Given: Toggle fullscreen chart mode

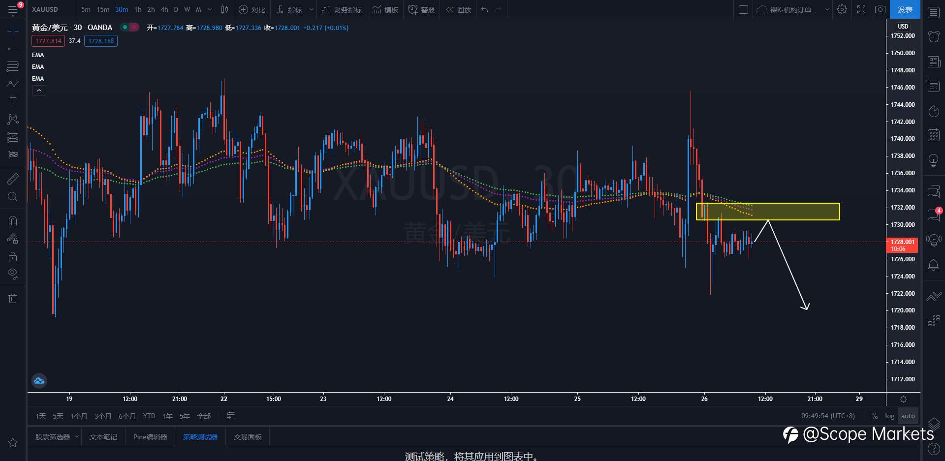Looking at the screenshot, I should coord(861,9).
